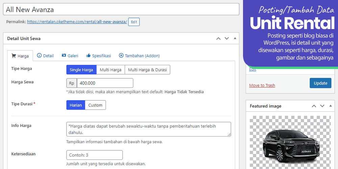This screenshot has height=169, width=338.
Task: Click the Harga Sewa amount field
Action: pos(105,83)
